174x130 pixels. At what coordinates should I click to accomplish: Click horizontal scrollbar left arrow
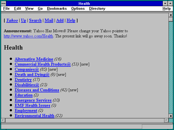point(3,120)
